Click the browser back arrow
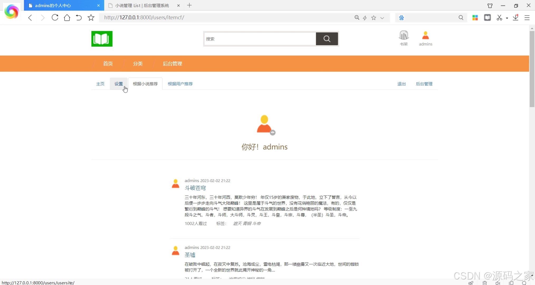This screenshot has height=285, width=535. pos(30,18)
